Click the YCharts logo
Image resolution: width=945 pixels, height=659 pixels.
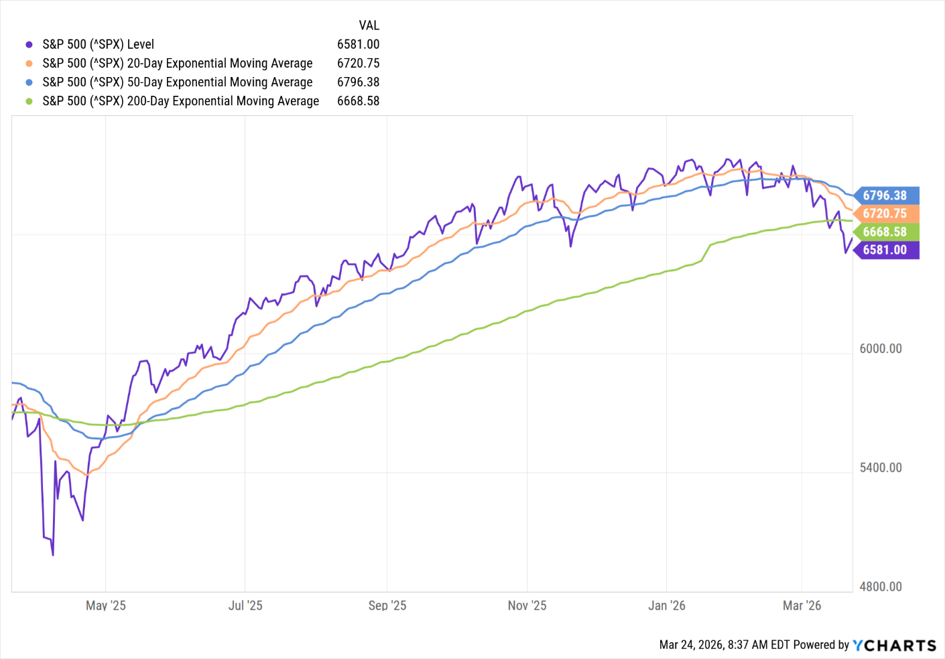894,645
